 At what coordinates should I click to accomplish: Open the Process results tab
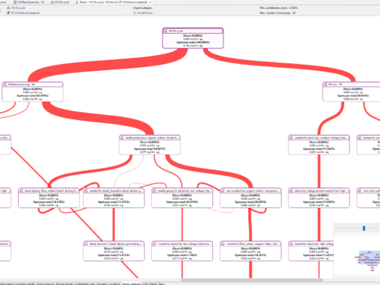65,284
